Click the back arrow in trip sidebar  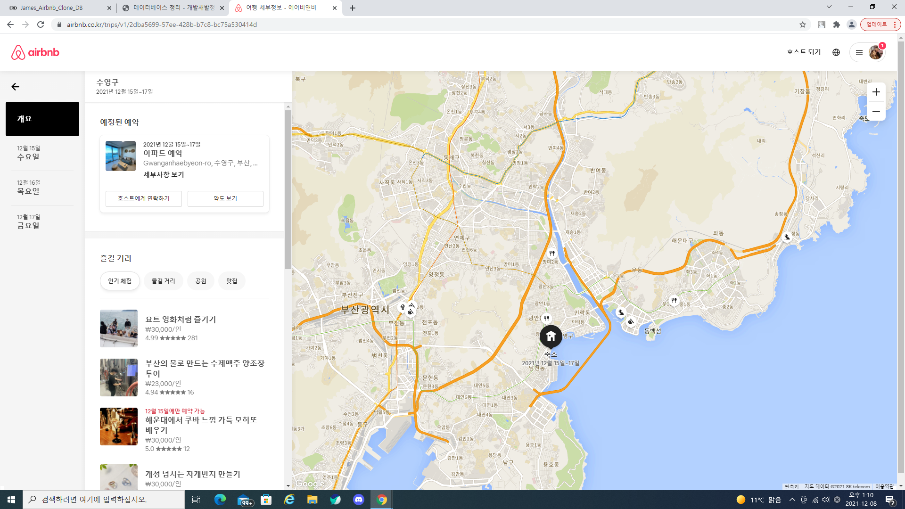point(16,87)
